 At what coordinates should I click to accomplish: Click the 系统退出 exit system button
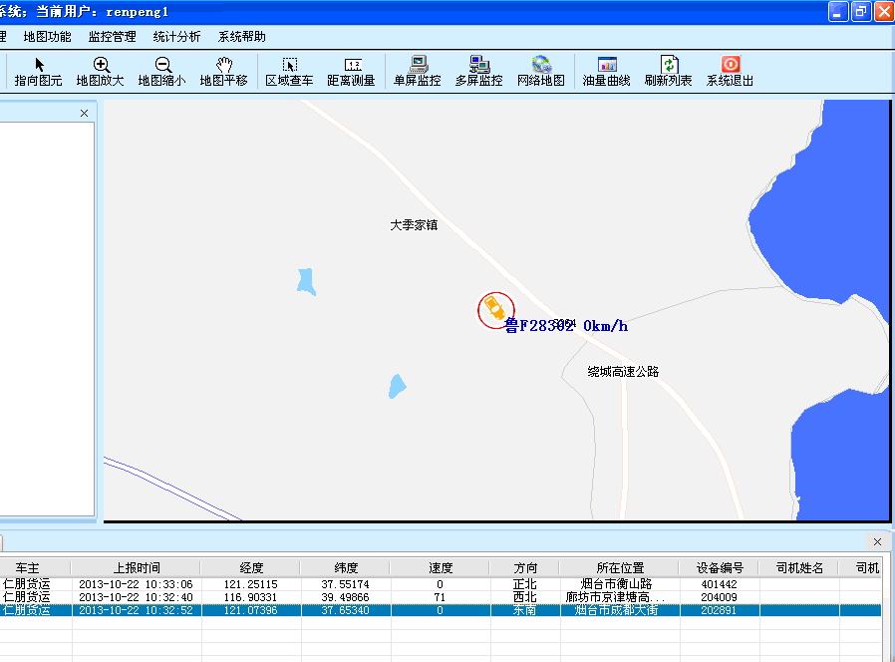(730, 72)
